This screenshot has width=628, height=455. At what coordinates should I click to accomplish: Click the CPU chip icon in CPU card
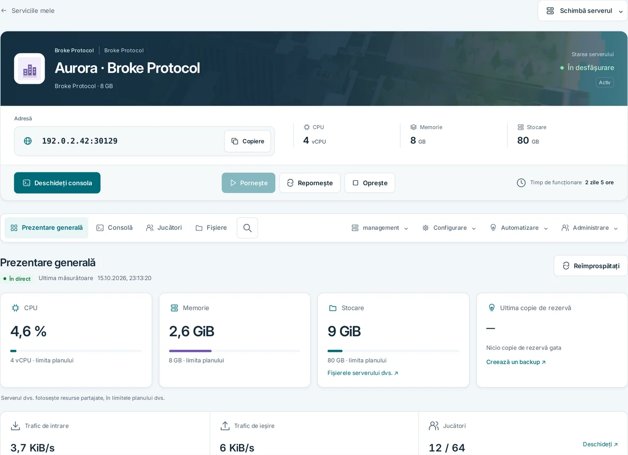tap(15, 308)
